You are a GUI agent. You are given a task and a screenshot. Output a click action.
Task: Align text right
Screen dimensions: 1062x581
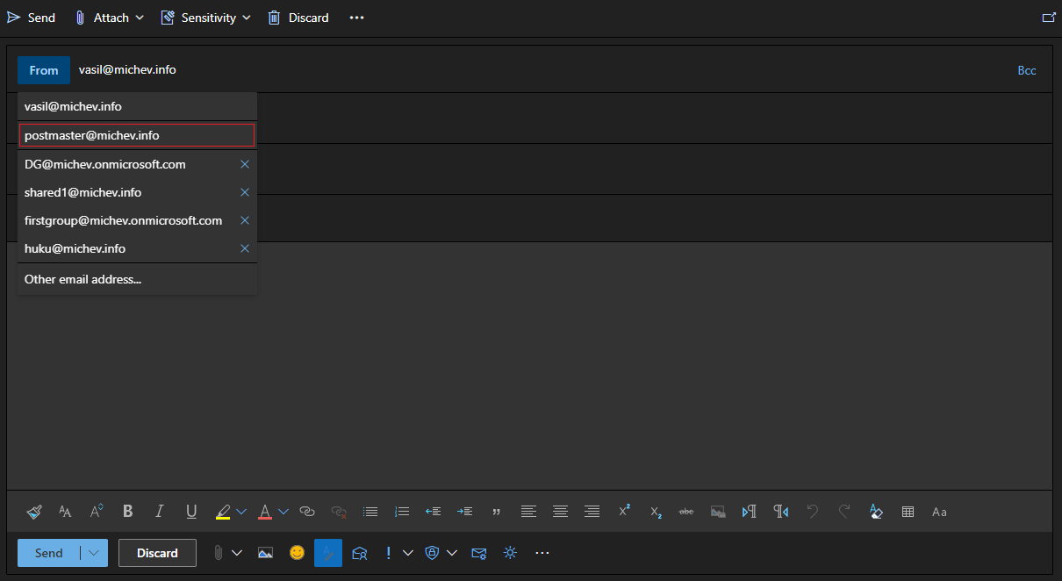click(592, 511)
